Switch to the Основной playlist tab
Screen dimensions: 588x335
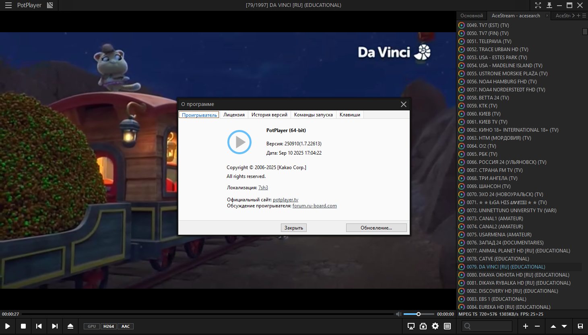[472, 16]
